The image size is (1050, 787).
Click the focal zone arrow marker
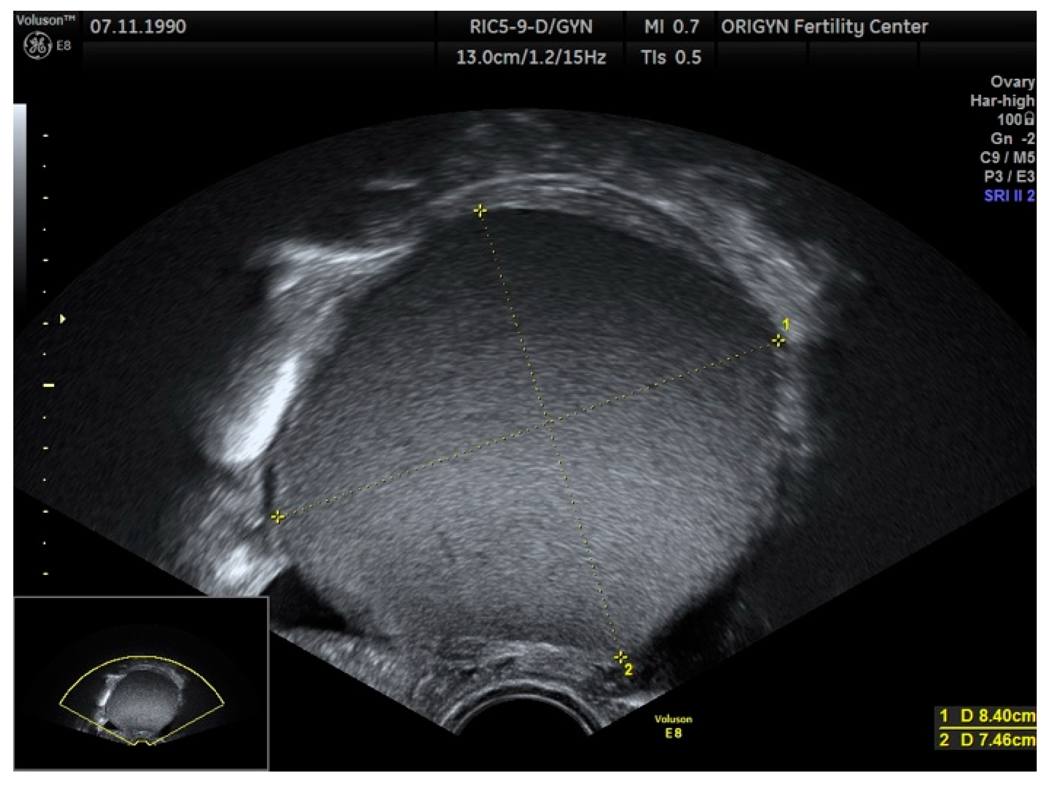click(x=62, y=319)
